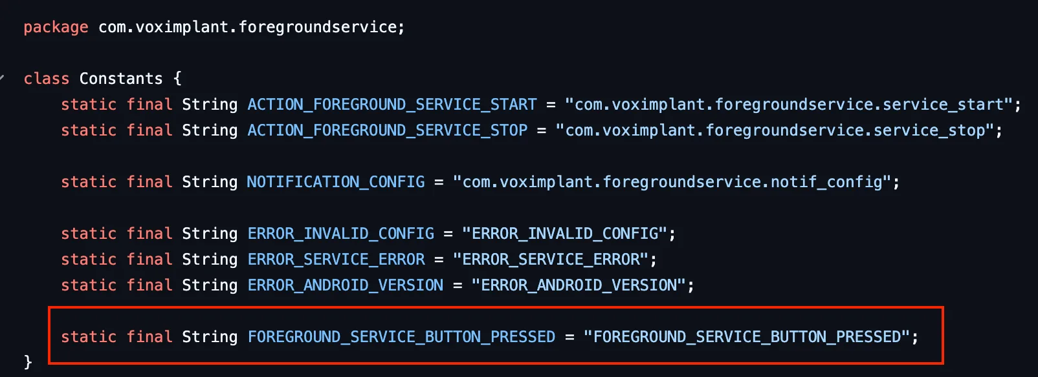The width and height of the screenshot is (1038, 377).
Task: Select the NOTIFICATION_CONFIG constant name
Action: [x=336, y=182]
